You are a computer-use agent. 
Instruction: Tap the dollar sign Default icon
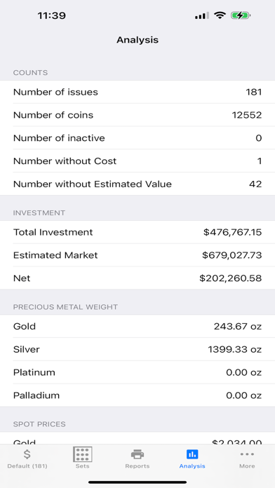pyautogui.click(x=27, y=454)
